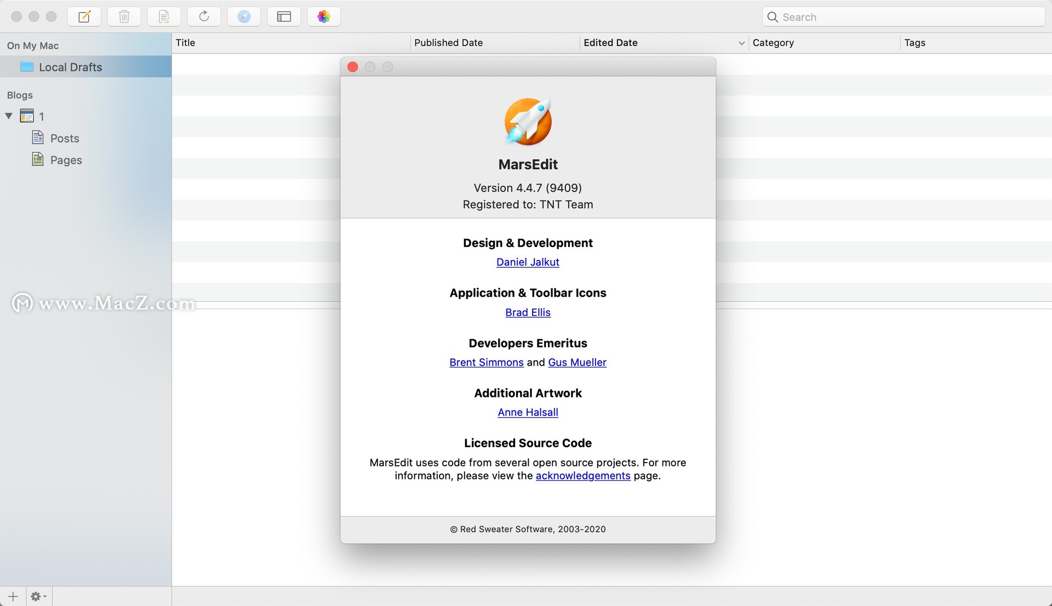Image resolution: width=1052 pixels, height=606 pixels.
Task: Click the Registered to: TNT Team text
Action: (x=528, y=204)
